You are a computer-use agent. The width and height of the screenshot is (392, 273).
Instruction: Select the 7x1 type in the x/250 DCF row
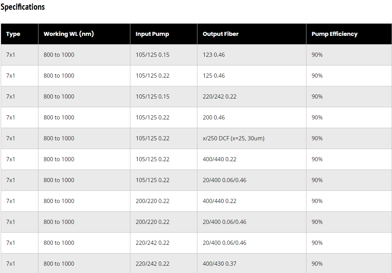[10, 138]
